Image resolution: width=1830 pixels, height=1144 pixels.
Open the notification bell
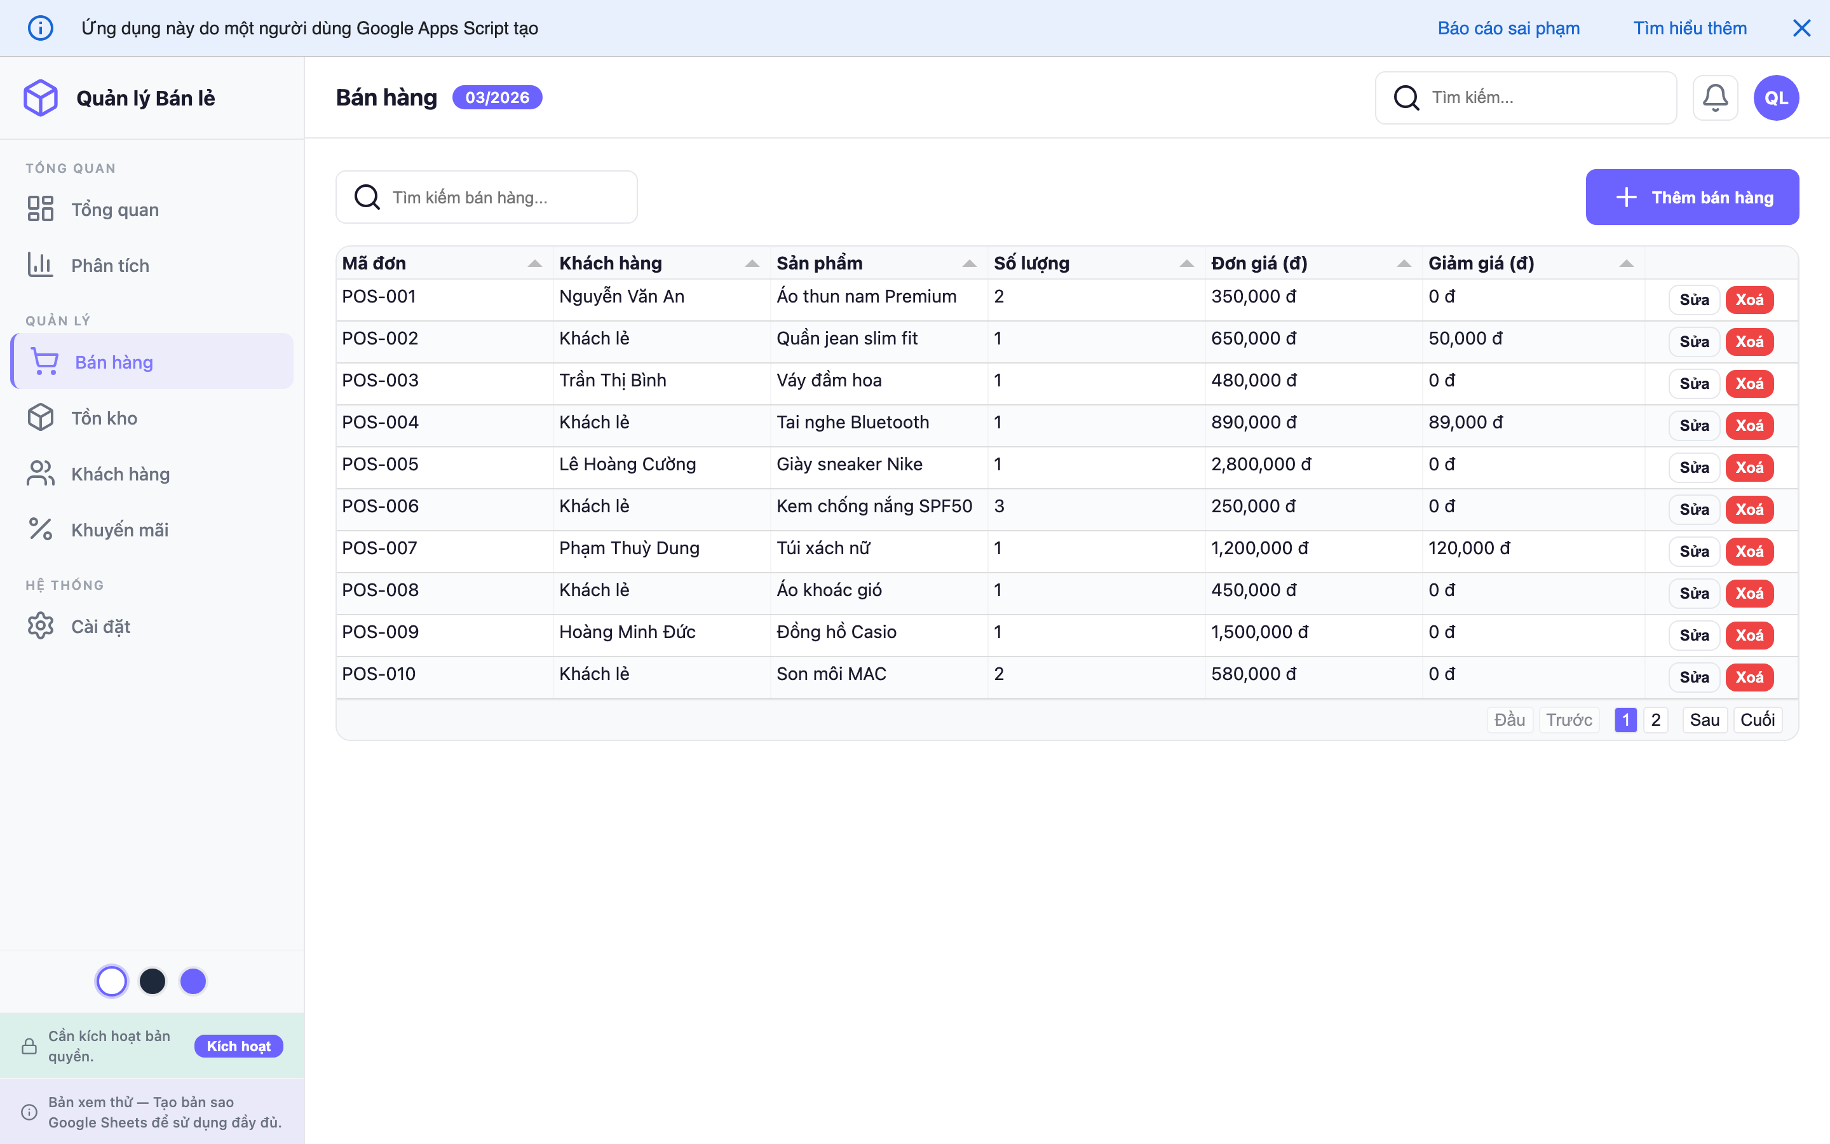tap(1715, 97)
